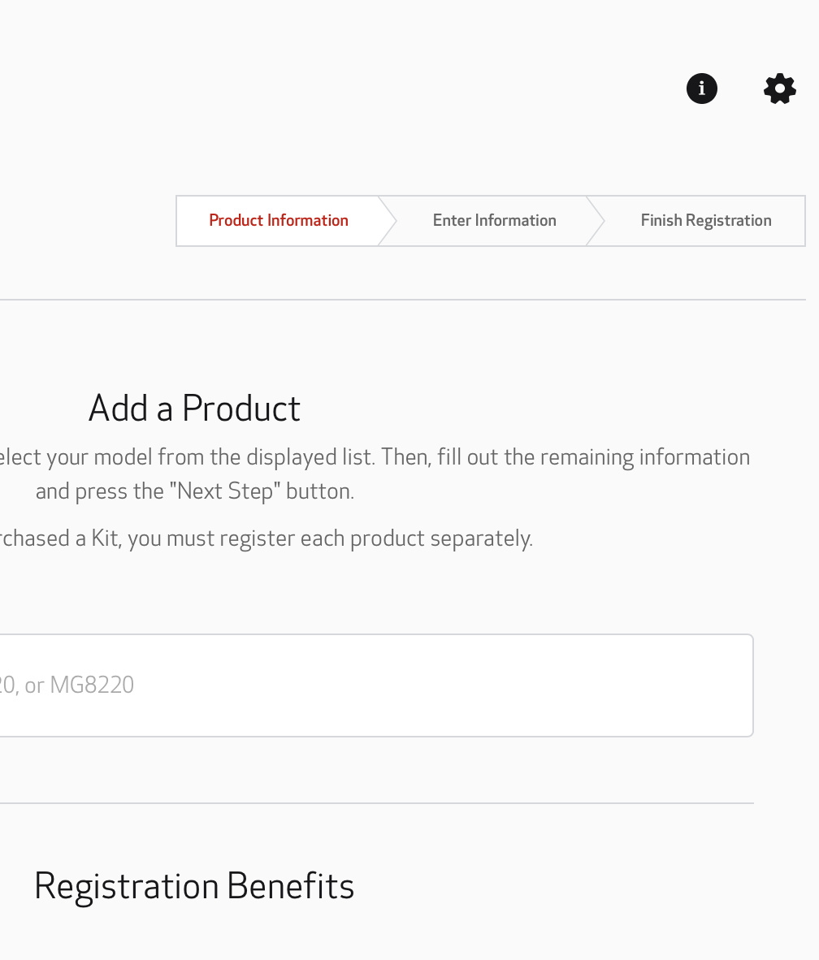This screenshot has width=819, height=960.
Task: Click the Add a Product heading
Action: click(193, 409)
